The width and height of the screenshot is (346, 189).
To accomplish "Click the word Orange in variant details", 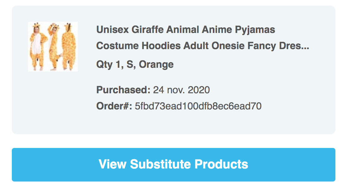I will (156, 64).
